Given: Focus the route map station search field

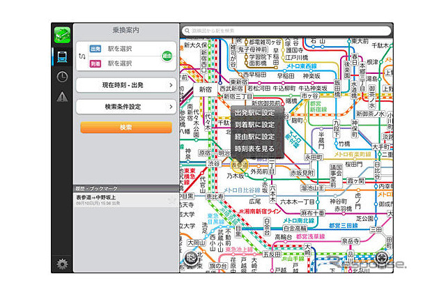Looking at the screenshot, I should tap(286, 31).
